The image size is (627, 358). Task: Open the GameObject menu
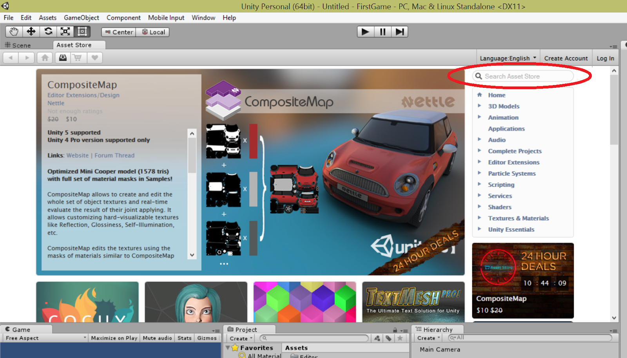click(82, 18)
